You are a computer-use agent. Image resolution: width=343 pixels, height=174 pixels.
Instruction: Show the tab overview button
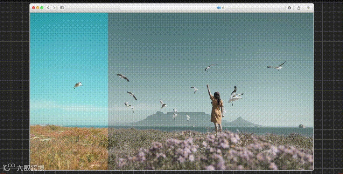[x=308, y=8]
